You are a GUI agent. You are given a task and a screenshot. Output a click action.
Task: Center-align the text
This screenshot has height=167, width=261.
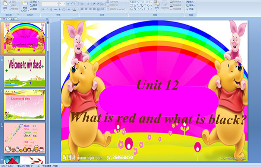tap(86, 9)
